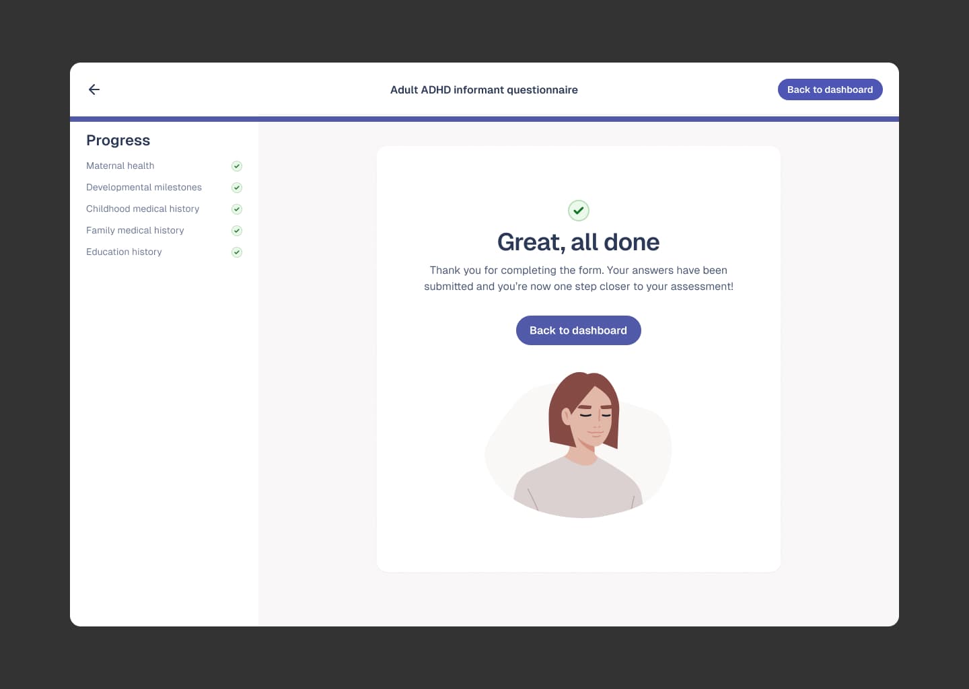Screen dimensions: 969x689
Task: Click the large green success checkmark
Action: pyautogui.click(x=579, y=211)
